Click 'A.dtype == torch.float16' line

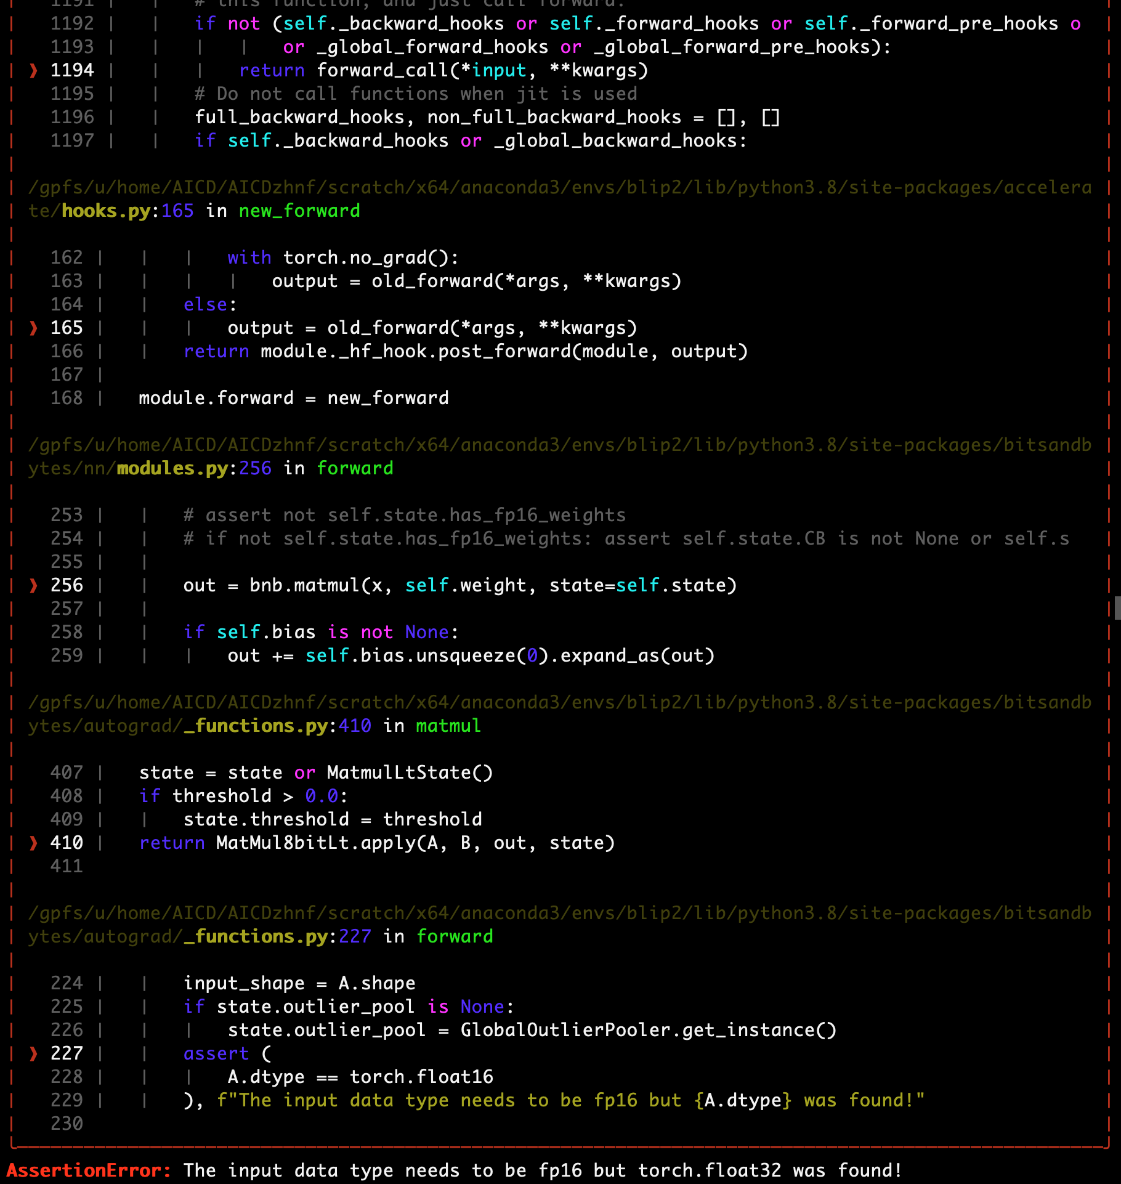(360, 1077)
